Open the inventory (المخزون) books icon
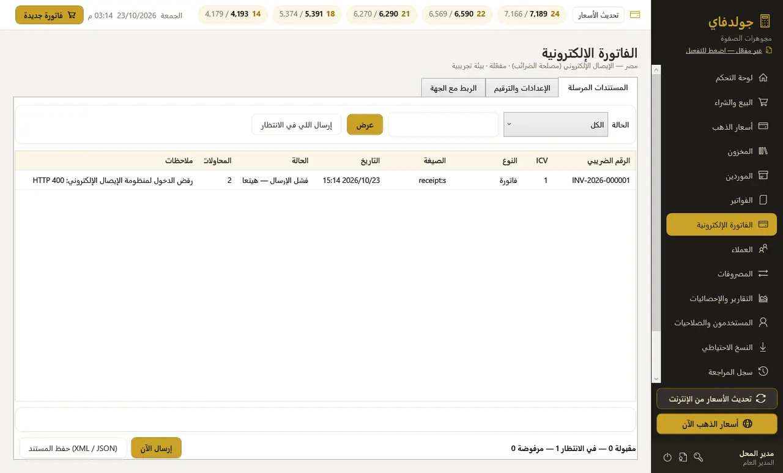 point(763,151)
